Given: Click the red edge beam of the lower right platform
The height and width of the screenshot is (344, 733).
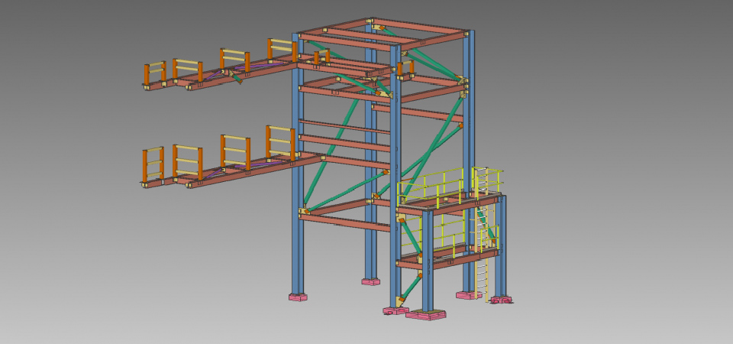Looking at the screenshot, I should pyautogui.click(x=450, y=258).
